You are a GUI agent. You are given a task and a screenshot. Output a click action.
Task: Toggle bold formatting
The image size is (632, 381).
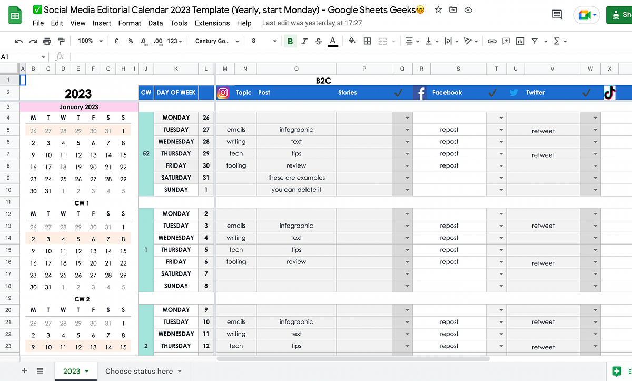tap(290, 41)
